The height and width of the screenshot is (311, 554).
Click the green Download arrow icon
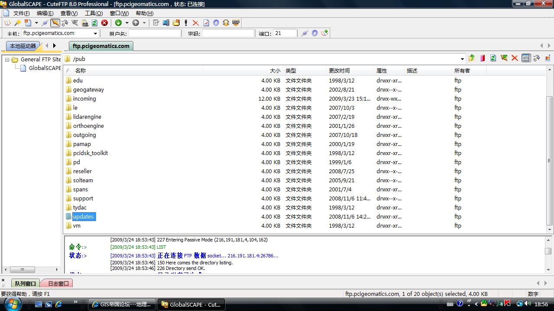click(118, 23)
